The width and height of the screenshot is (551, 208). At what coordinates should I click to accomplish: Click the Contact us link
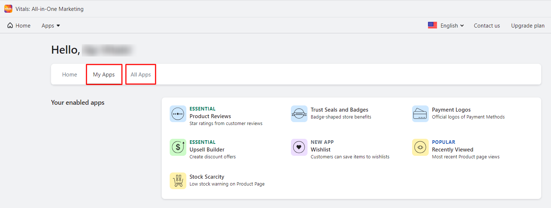487,25
